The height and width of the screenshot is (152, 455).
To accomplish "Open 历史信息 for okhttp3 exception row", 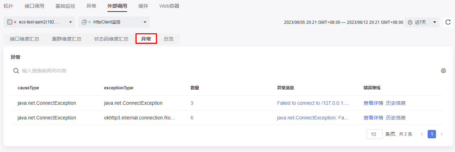I will tap(396, 118).
